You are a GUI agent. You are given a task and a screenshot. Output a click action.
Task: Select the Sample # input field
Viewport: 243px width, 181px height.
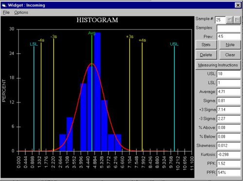[x=220, y=20]
